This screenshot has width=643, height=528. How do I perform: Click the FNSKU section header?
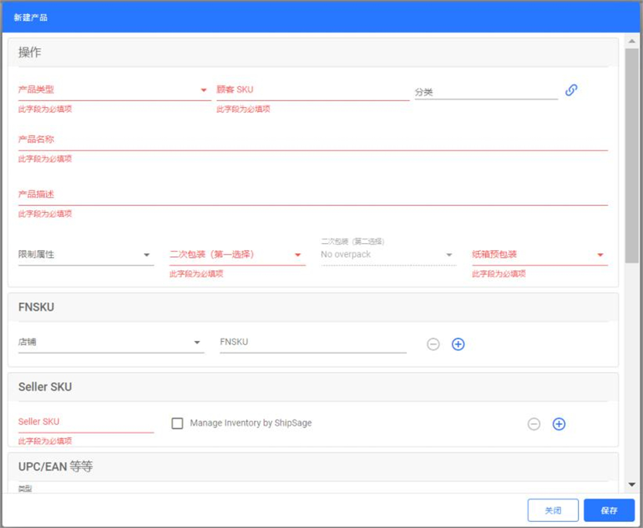pyautogui.click(x=313, y=307)
